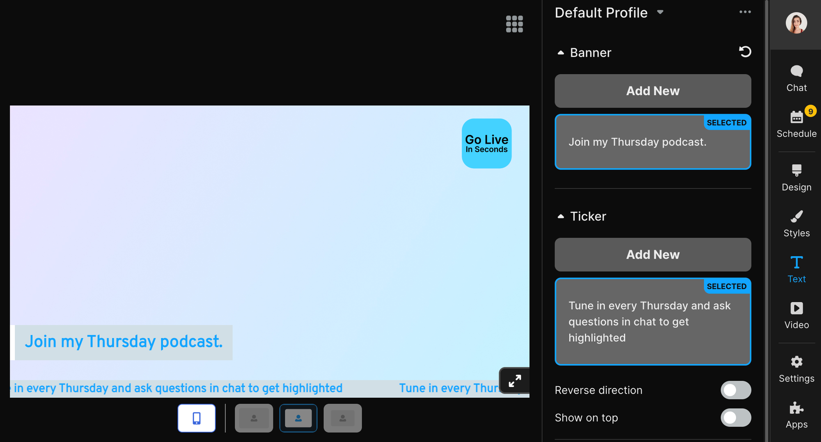The width and height of the screenshot is (821, 442).
Task: Click the fullscreen expand arrows icon
Action: pyautogui.click(x=514, y=381)
